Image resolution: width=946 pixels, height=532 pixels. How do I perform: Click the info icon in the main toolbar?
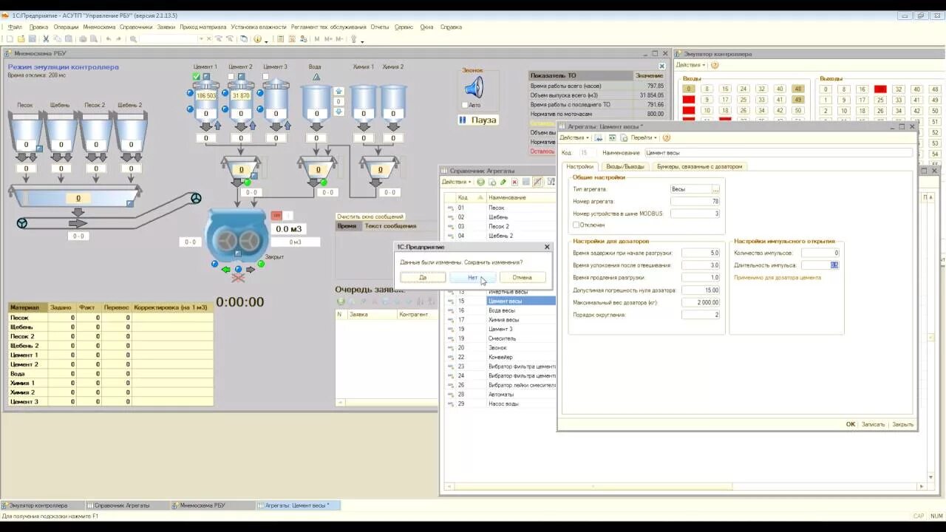257,39
